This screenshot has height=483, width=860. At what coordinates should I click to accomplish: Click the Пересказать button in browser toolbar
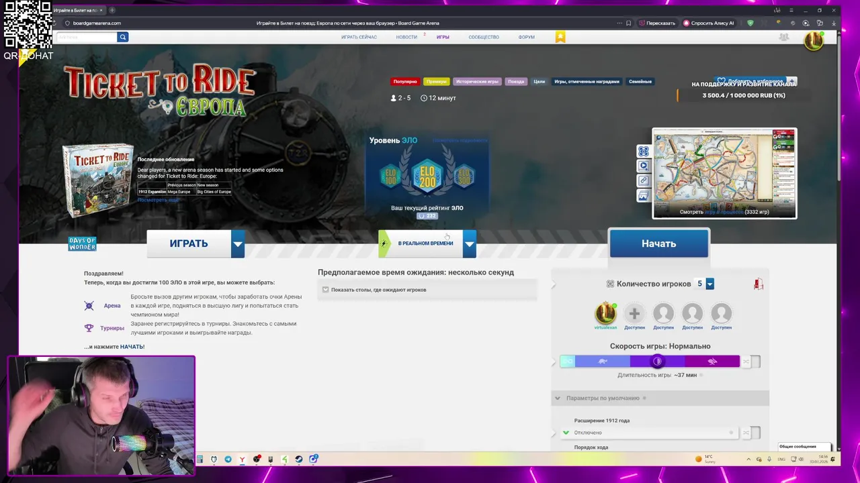[x=657, y=23]
